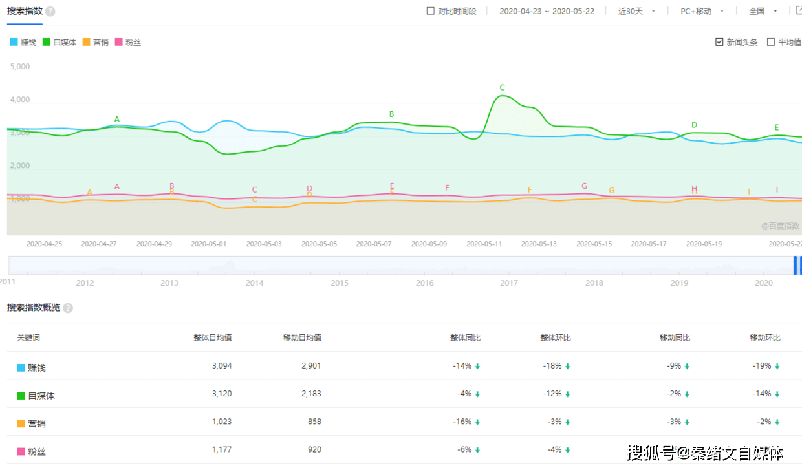Viewport: 802px width, 470px height.
Task: Click the 整体同比 column header
Action: point(465,337)
